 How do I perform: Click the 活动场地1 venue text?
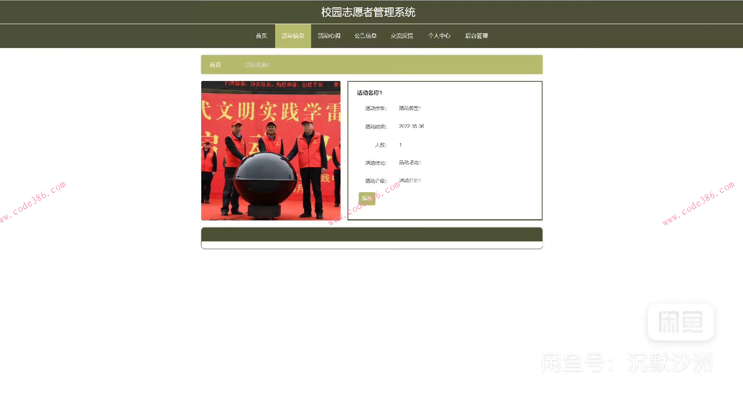tap(409, 163)
